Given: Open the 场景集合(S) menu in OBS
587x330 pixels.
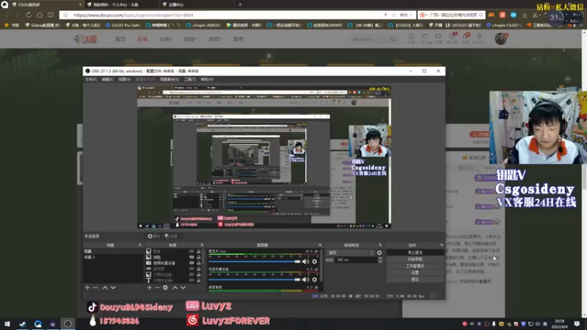Looking at the screenshot, I should [x=169, y=79].
